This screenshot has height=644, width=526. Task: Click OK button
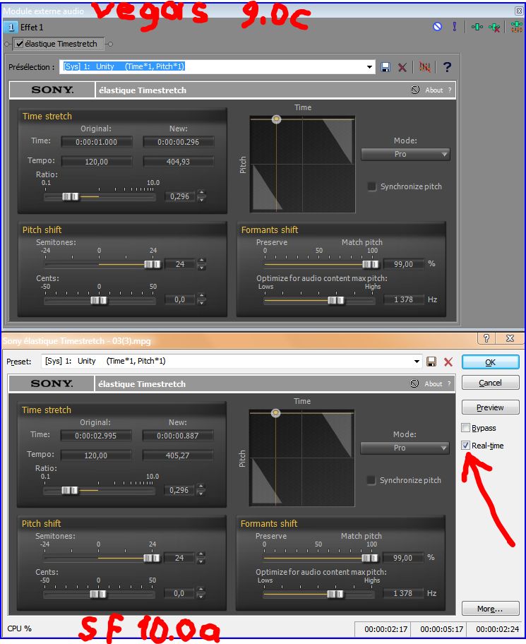click(x=490, y=362)
